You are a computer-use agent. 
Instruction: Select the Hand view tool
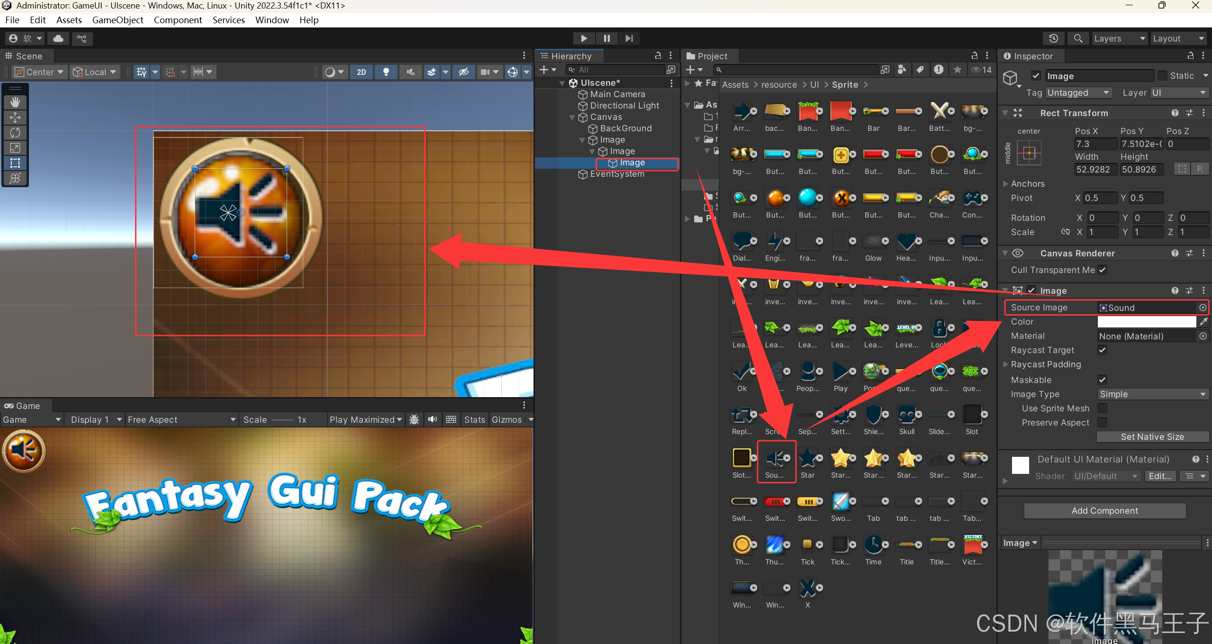15,102
